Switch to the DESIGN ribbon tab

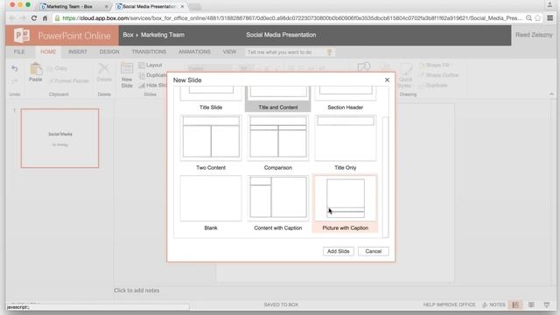coord(109,52)
